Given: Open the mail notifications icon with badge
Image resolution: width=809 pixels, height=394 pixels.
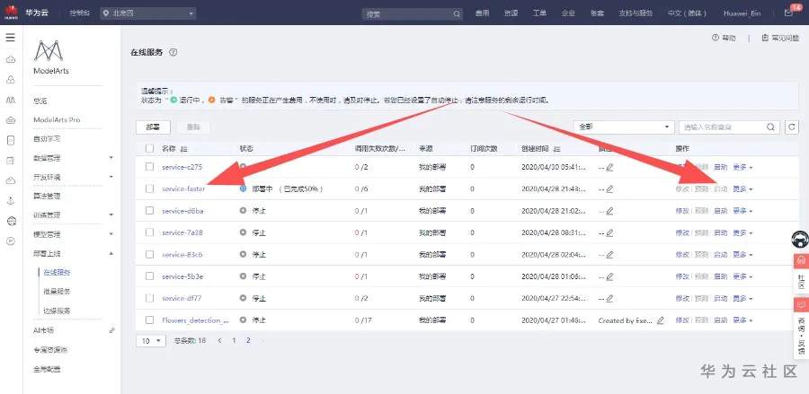Looking at the screenshot, I should [788, 13].
